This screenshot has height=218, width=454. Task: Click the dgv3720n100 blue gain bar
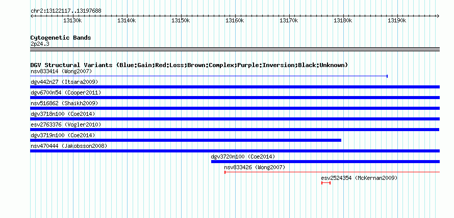pyautogui.click(x=325, y=162)
